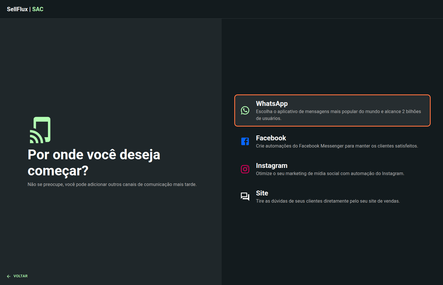The width and height of the screenshot is (443, 285).
Task: Choose the Facebook channel heading
Action: coord(271,138)
